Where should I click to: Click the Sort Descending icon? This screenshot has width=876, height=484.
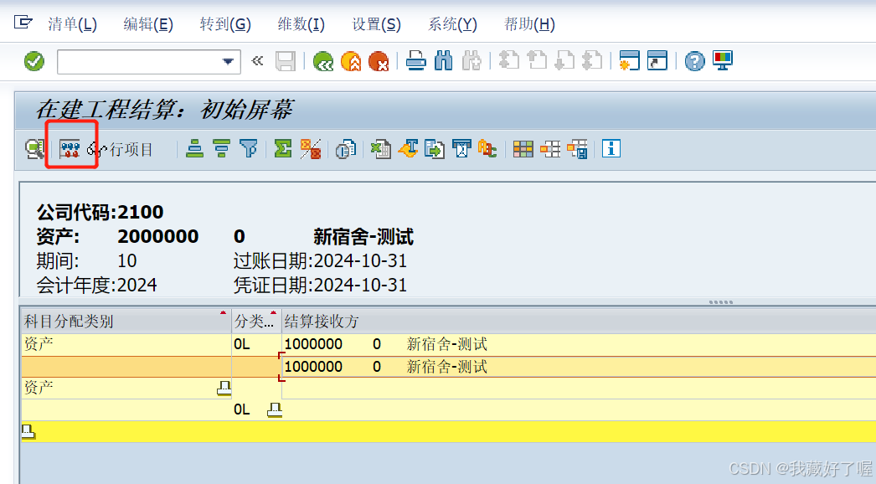222,149
